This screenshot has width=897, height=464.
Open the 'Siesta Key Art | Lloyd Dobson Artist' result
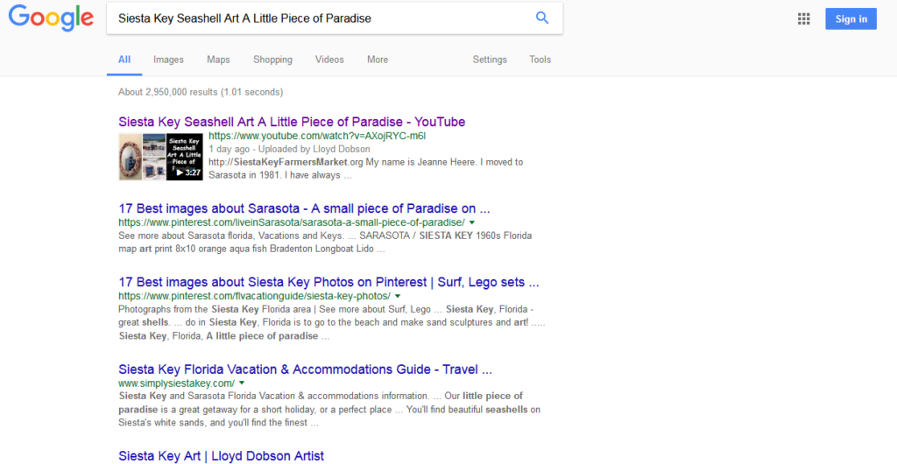(221, 456)
